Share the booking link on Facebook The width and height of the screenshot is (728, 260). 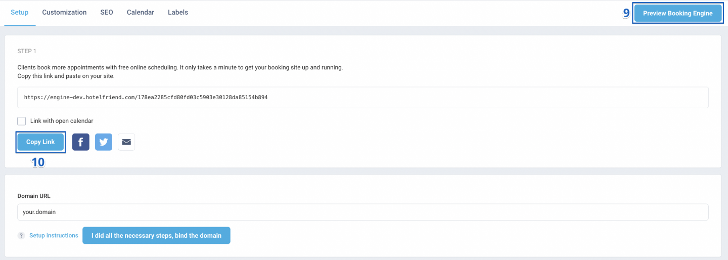click(x=81, y=142)
